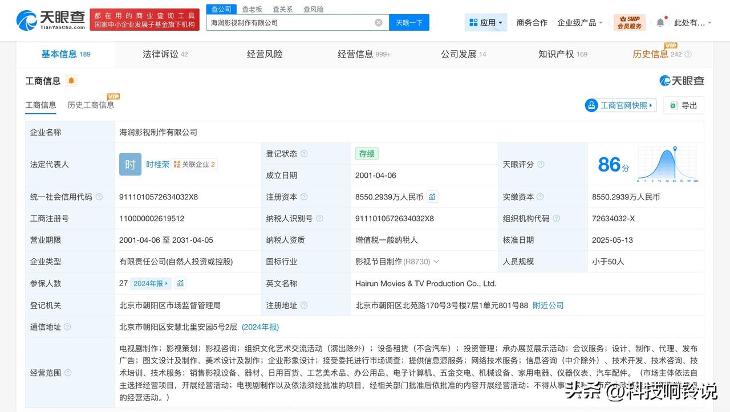Clear the search box using the X icon
730x412 pixels.
(378, 22)
